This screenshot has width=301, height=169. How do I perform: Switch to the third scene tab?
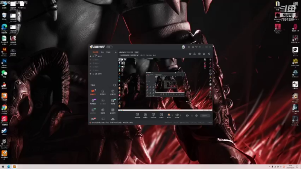(x=108, y=52)
